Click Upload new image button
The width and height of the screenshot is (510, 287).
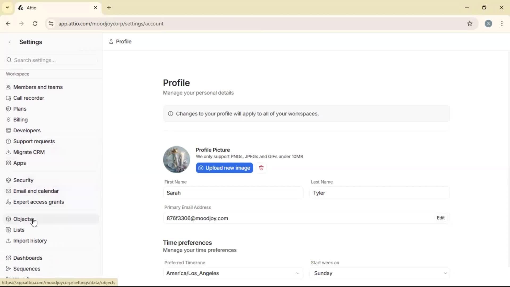(x=224, y=168)
